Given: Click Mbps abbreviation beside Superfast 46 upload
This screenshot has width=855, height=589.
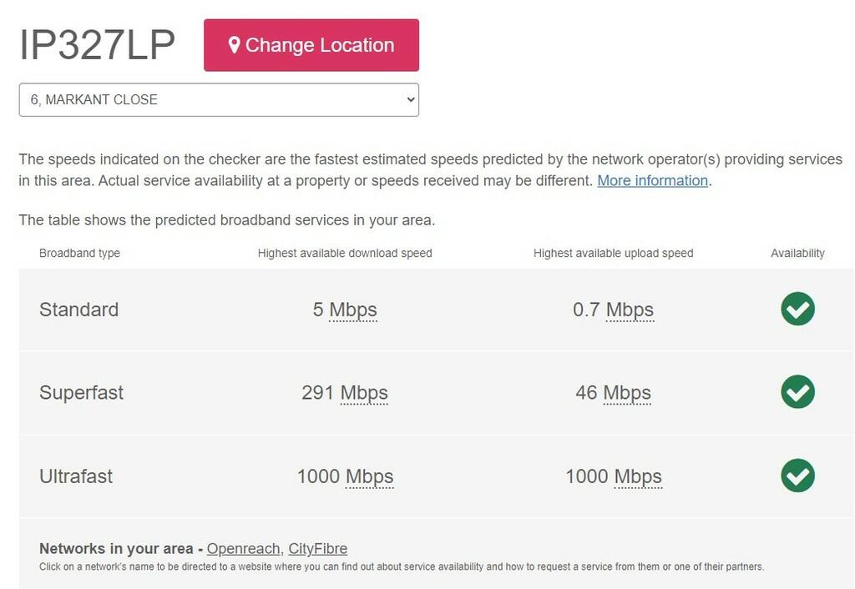Looking at the screenshot, I should [x=627, y=393].
